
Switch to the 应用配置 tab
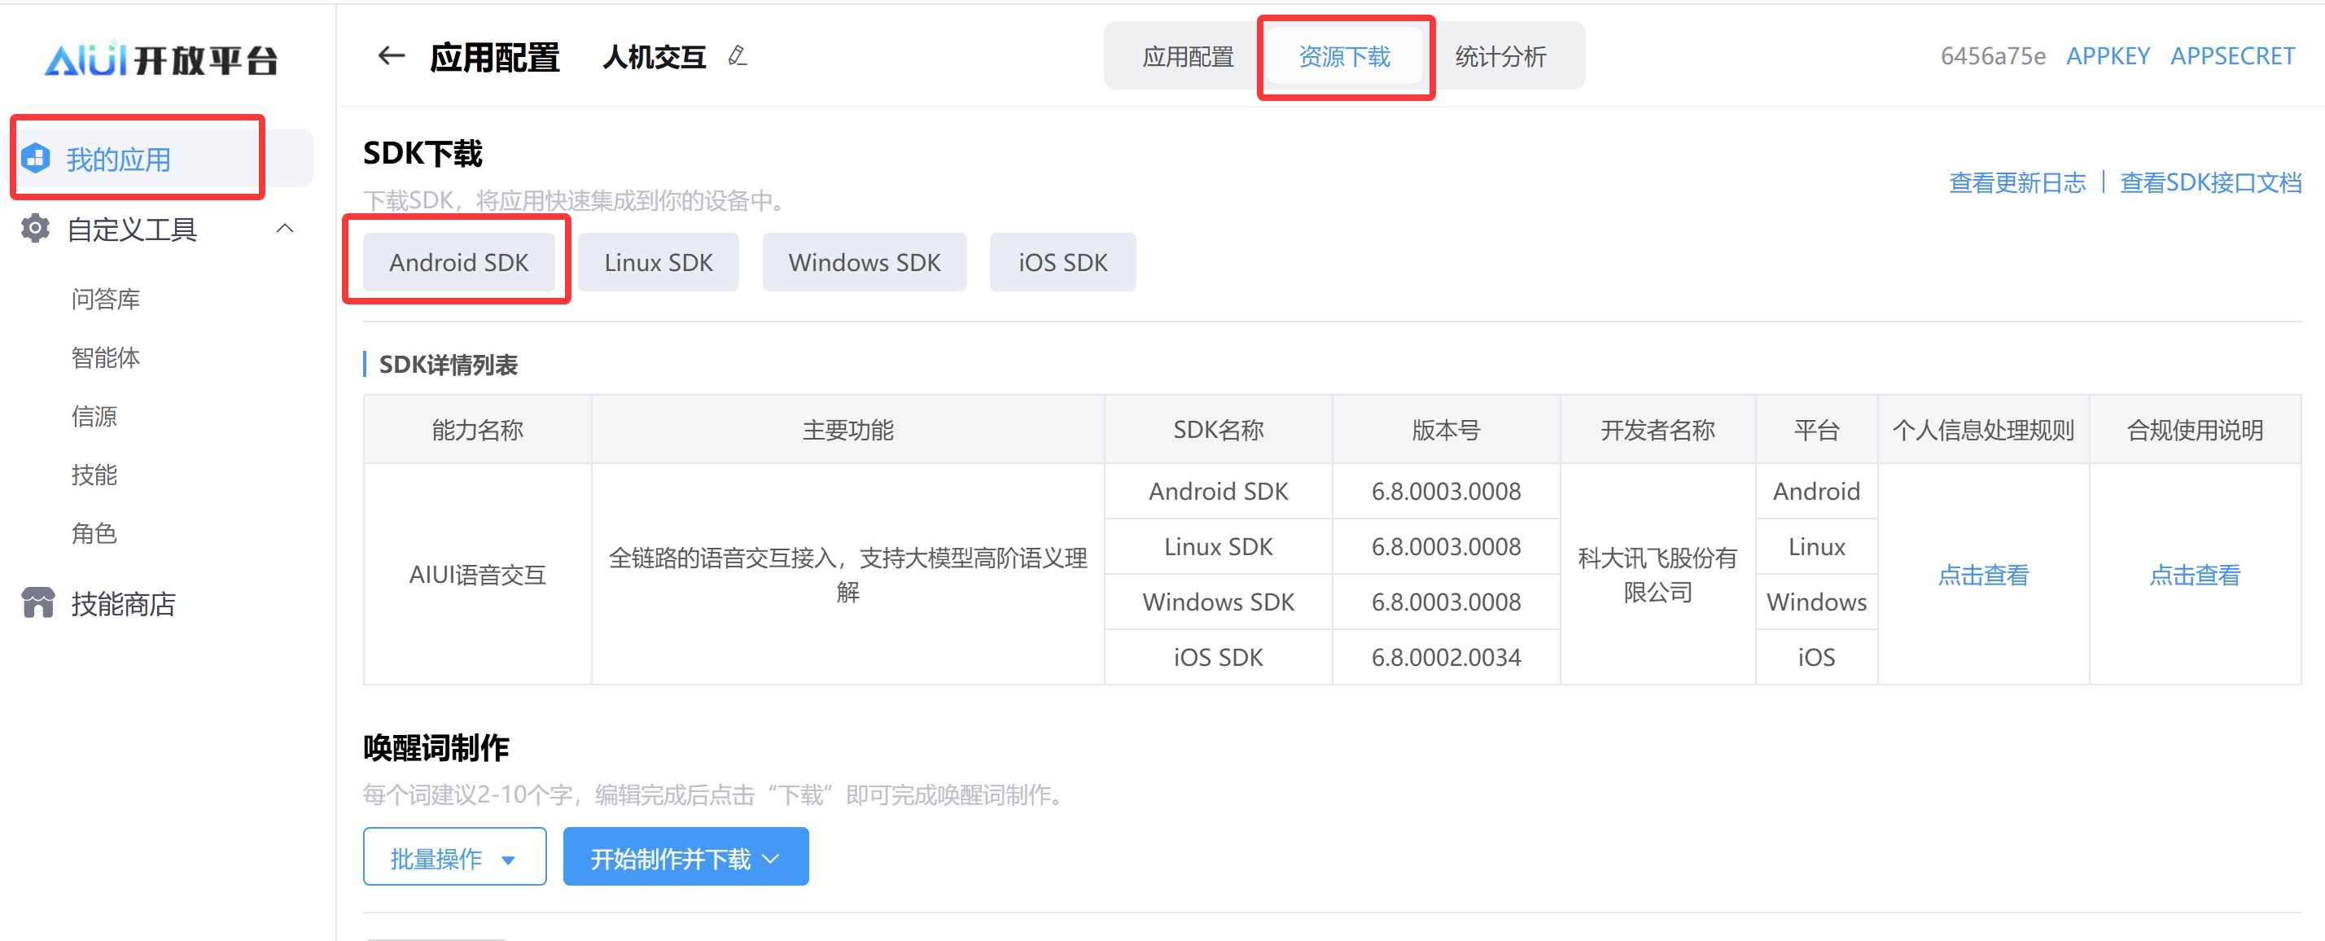tap(1187, 57)
